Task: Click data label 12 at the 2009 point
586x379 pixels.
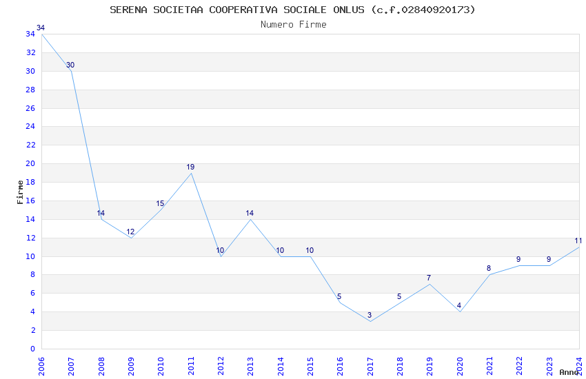Action: point(130,232)
